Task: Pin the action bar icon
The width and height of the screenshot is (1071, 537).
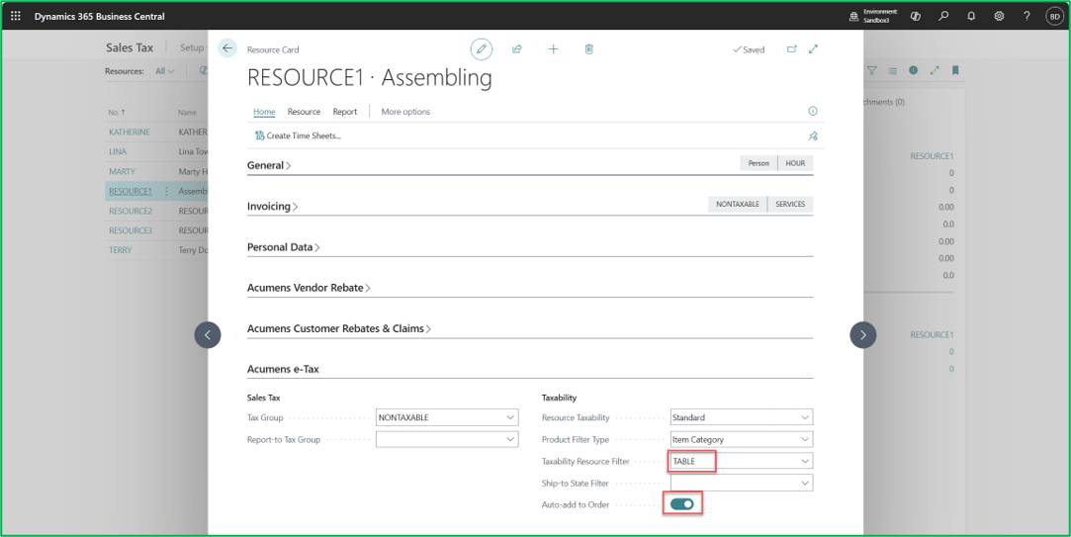Action: [813, 135]
